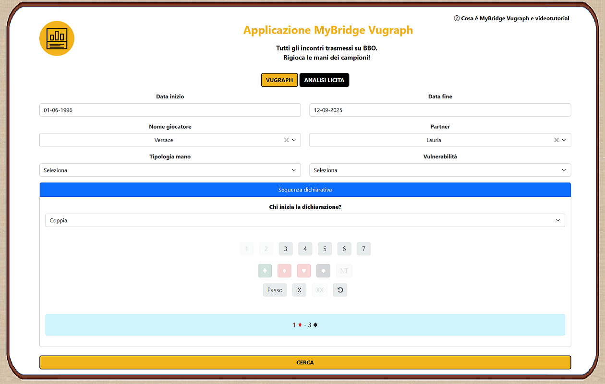Click the Data inizio date field

170,110
